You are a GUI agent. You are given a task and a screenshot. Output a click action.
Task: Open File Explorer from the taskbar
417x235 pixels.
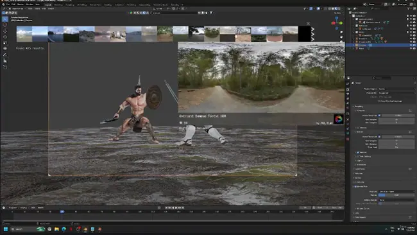click(56, 229)
